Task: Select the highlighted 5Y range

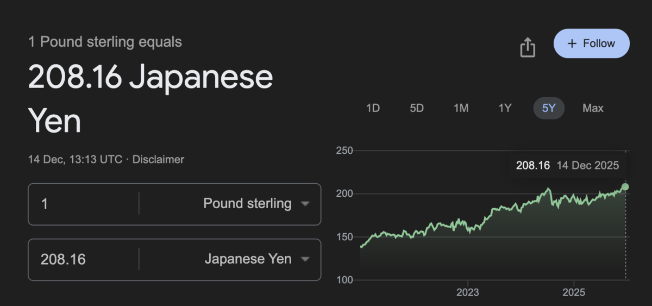Action: (549, 108)
